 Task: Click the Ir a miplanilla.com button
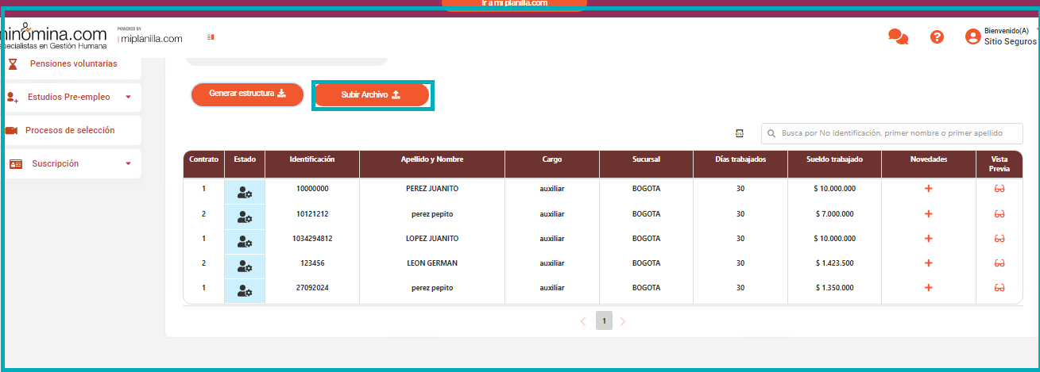pyautogui.click(x=514, y=4)
